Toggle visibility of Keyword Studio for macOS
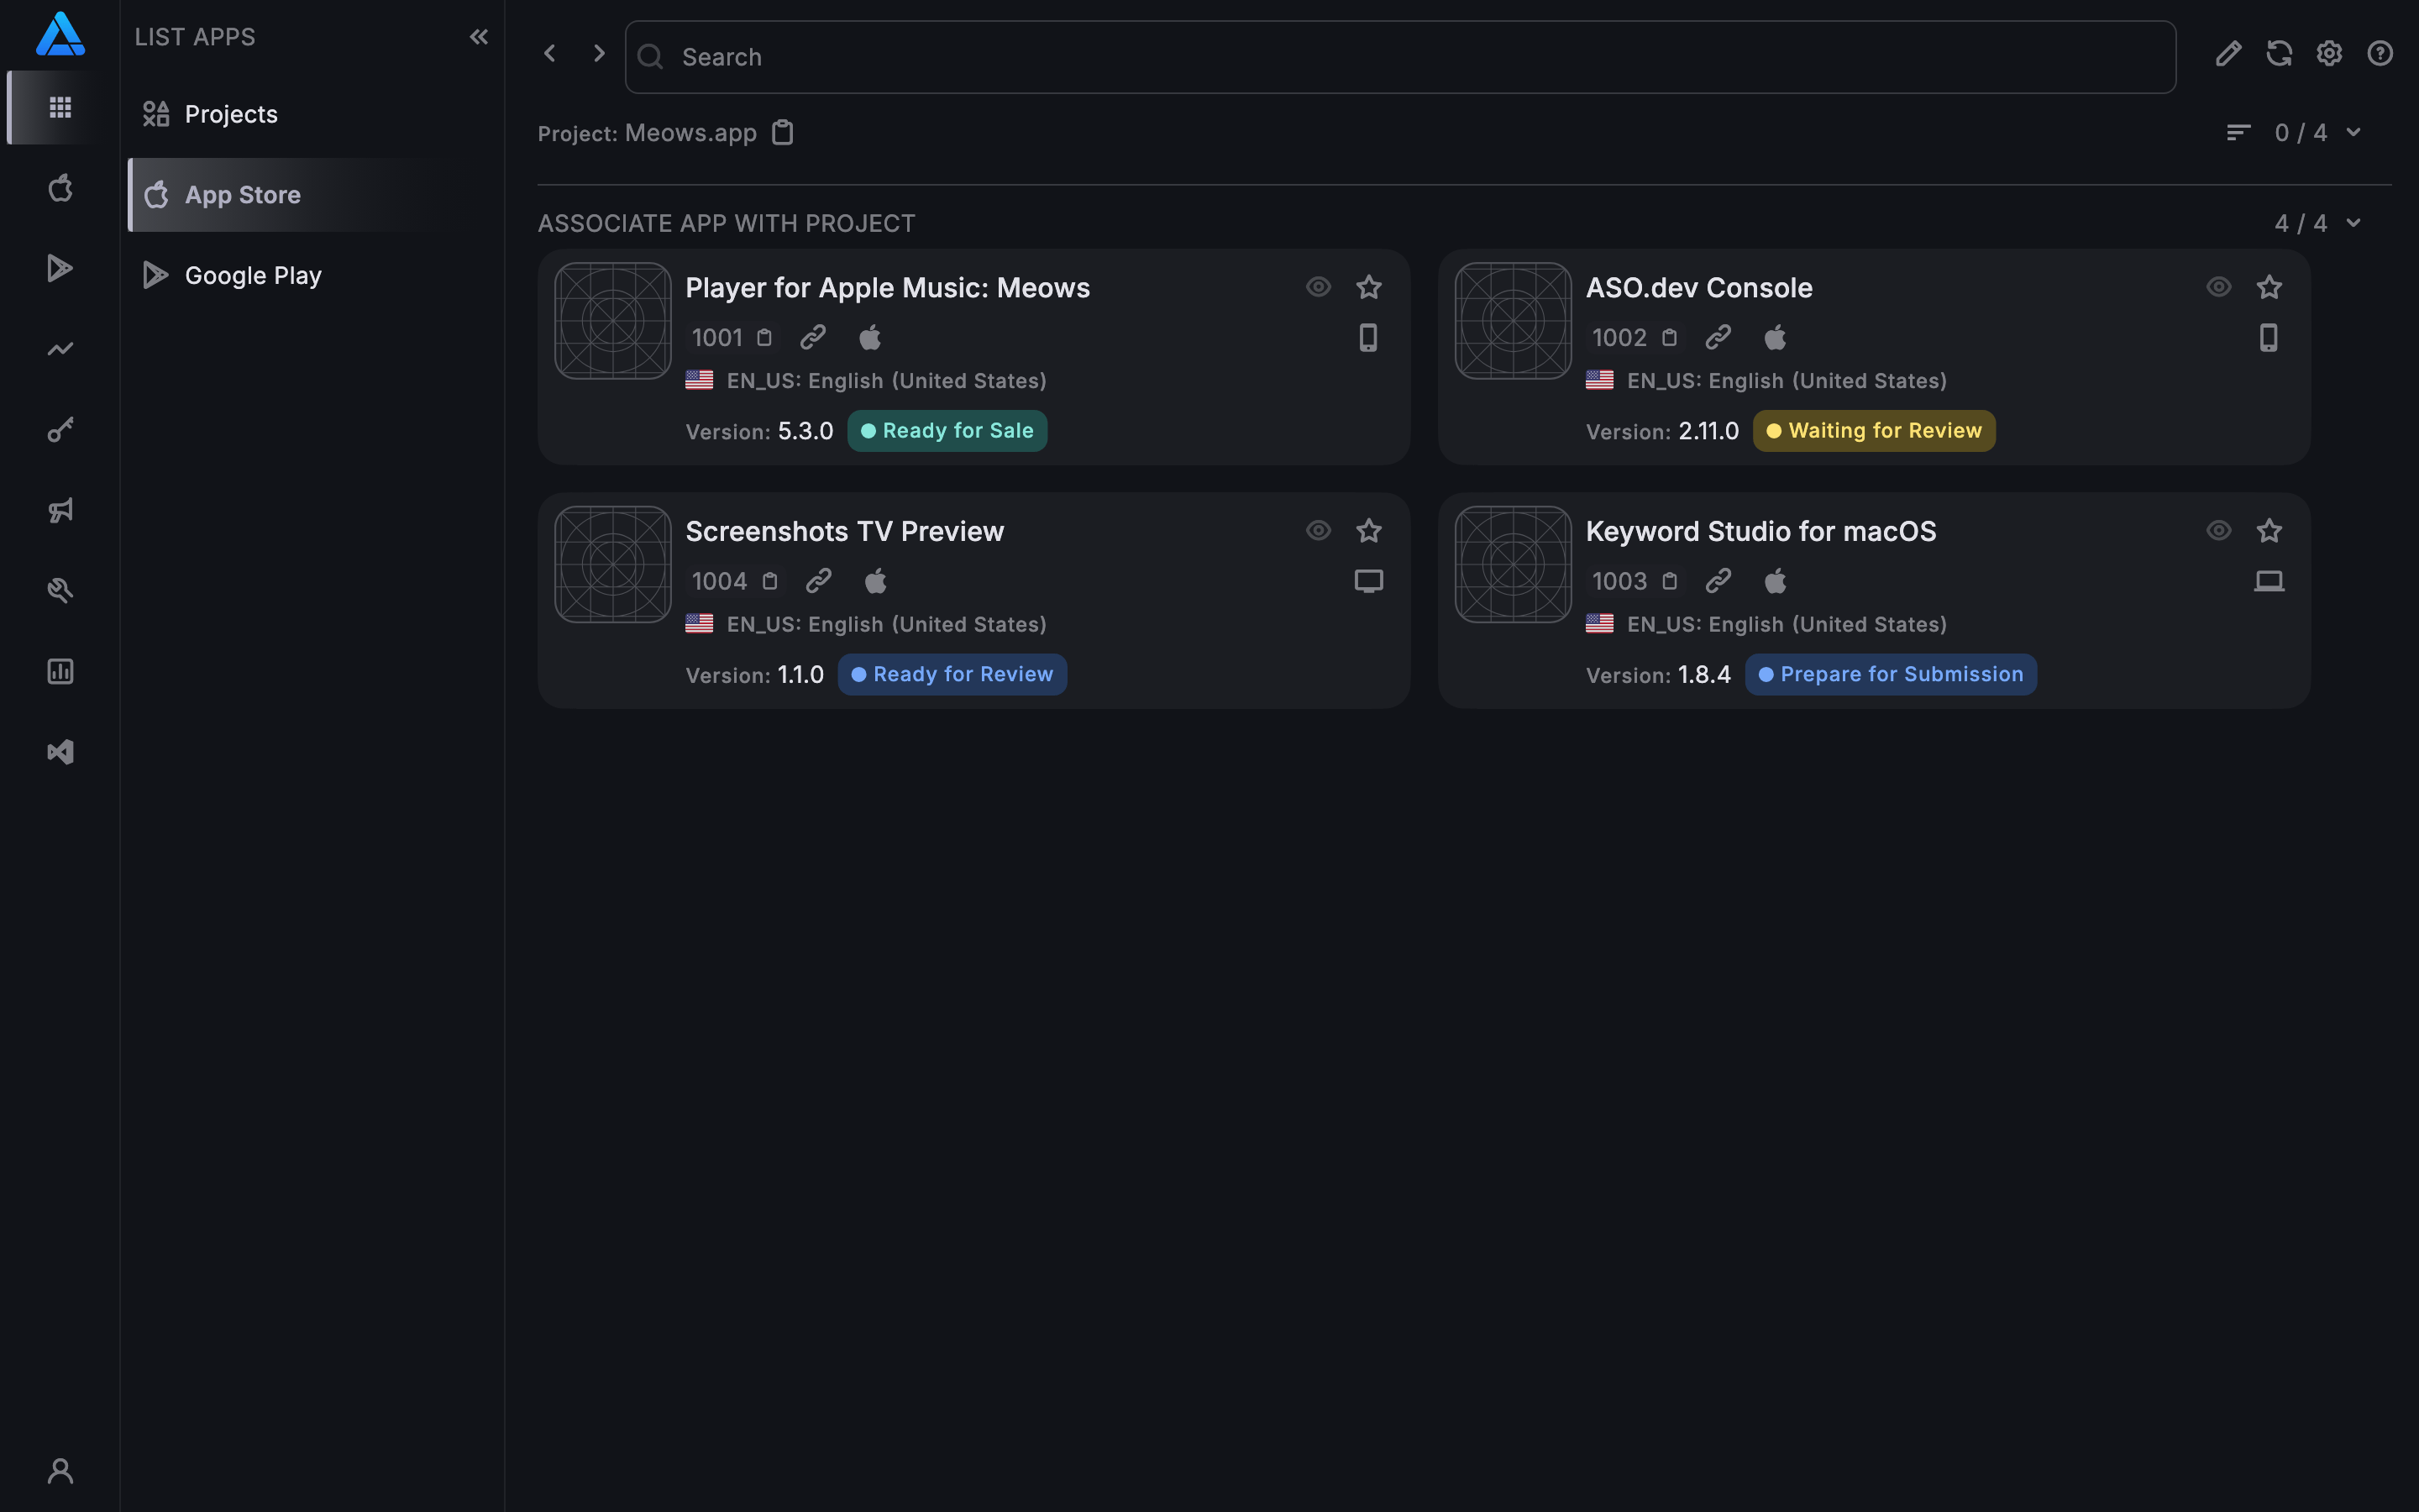 2219,530
